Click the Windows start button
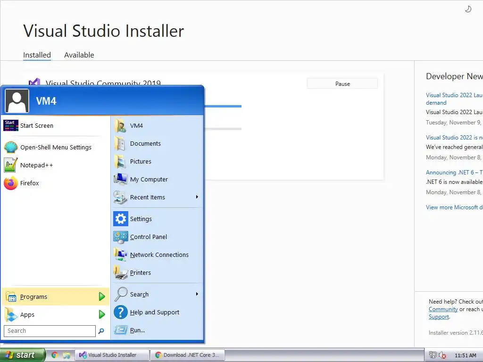 click(22, 355)
